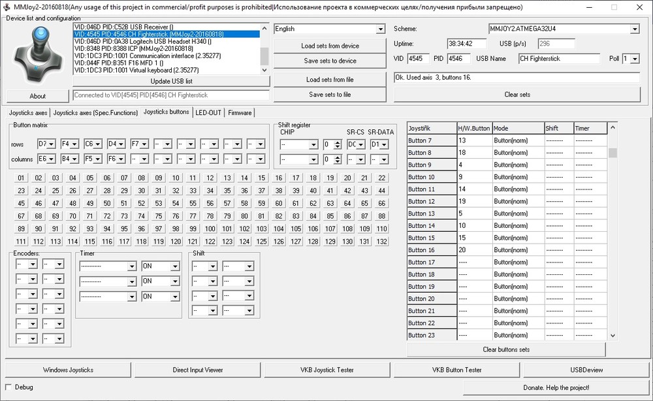Switch to the Firmware tab
The image size is (653, 401).
click(x=240, y=112)
